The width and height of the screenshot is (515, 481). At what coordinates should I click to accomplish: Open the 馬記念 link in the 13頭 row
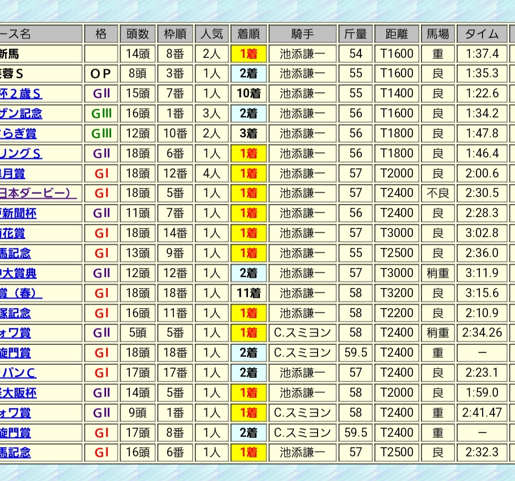coord(15,253)
